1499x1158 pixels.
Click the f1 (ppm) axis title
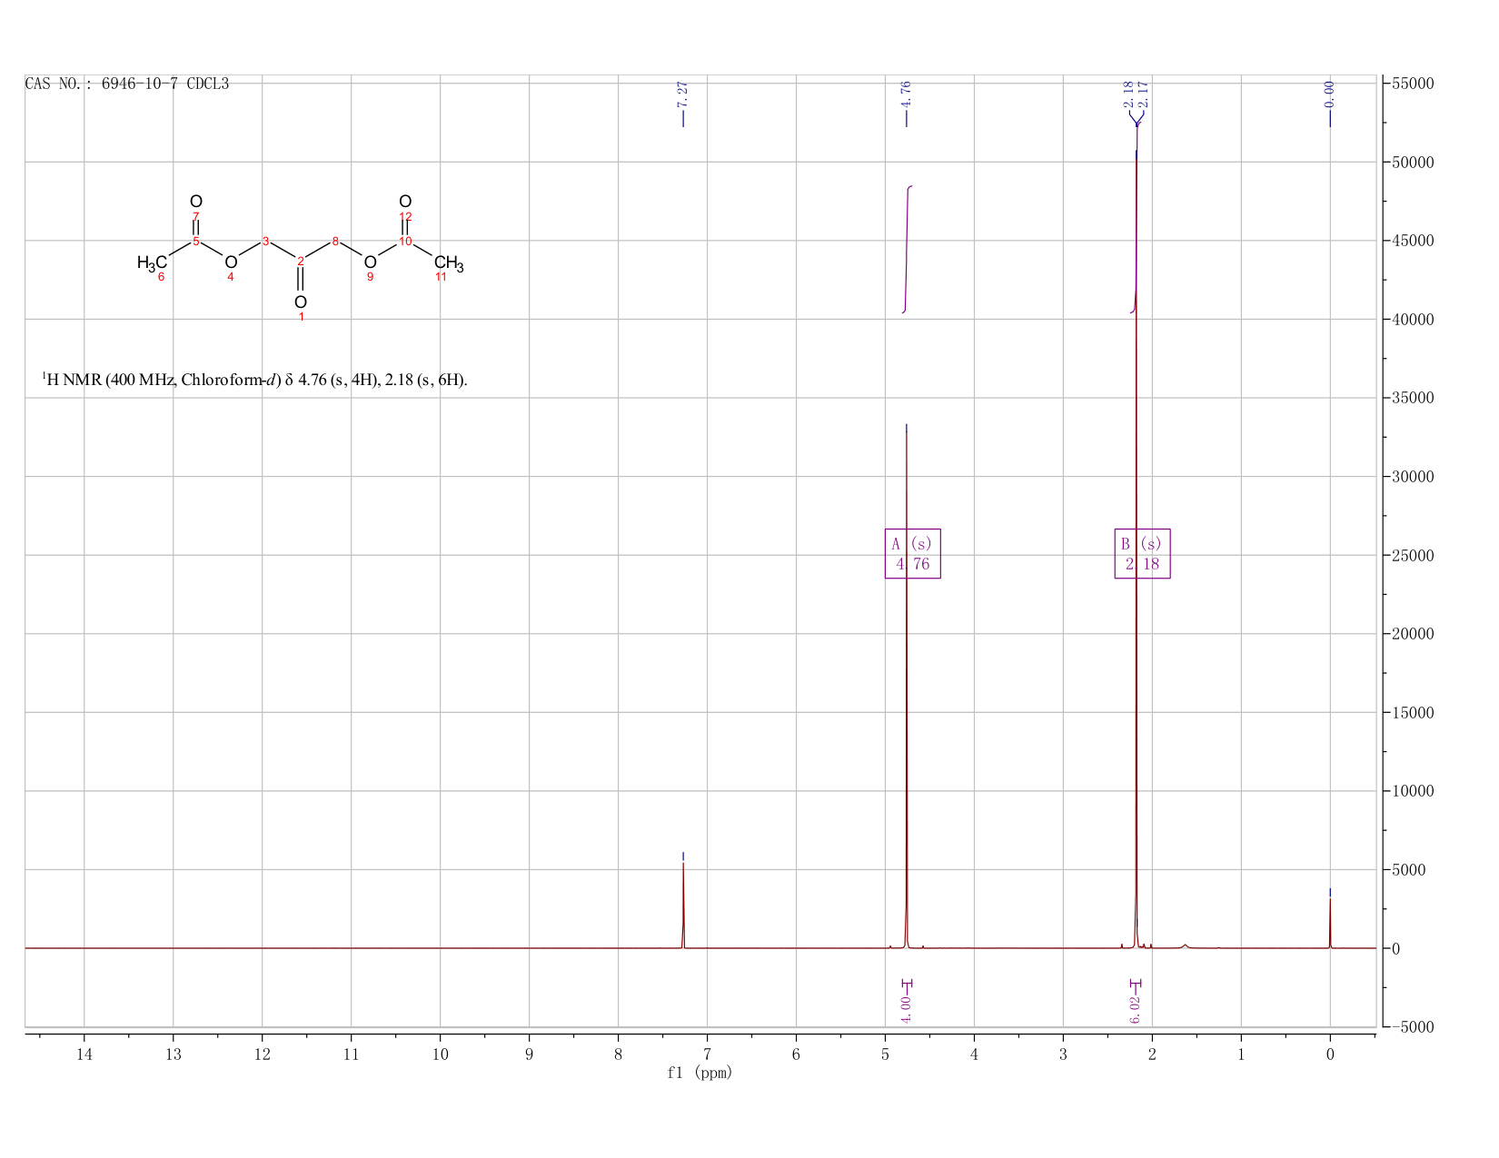(700, 1073)
